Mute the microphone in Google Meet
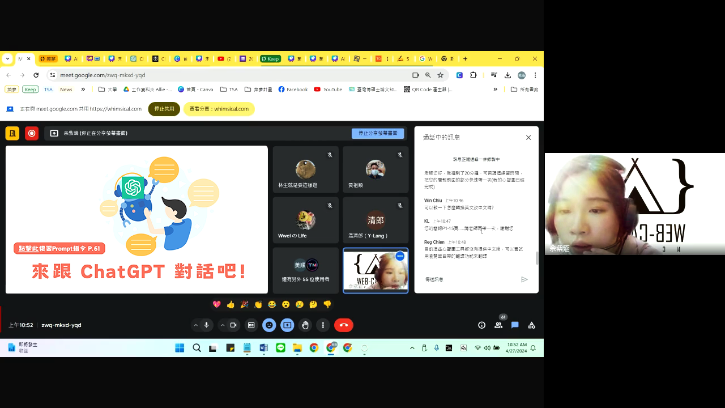The image size is (725, 408). [x=206, y=325]
